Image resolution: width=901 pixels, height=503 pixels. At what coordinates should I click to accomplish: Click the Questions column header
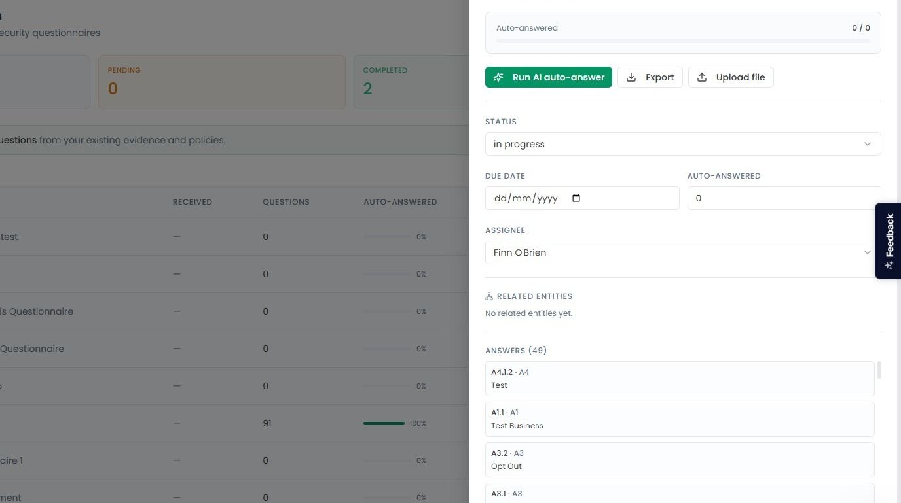click(x=286, y=202)
